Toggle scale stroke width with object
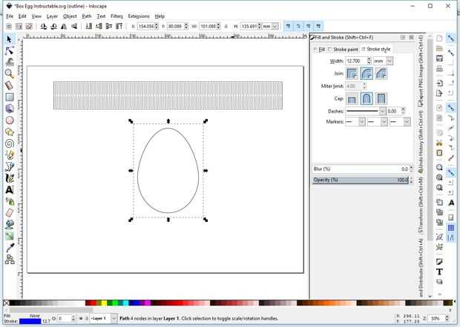The width and height of the screenshot is (460, 327). pos(288,27)
